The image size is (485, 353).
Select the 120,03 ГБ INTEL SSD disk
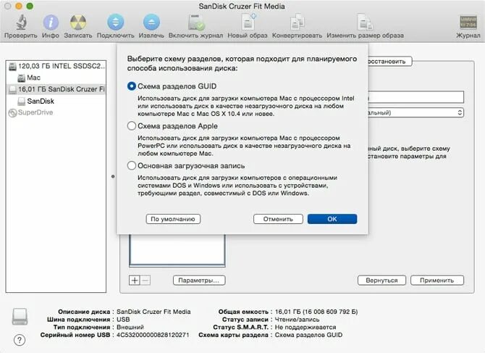click(x=56, y=66)
